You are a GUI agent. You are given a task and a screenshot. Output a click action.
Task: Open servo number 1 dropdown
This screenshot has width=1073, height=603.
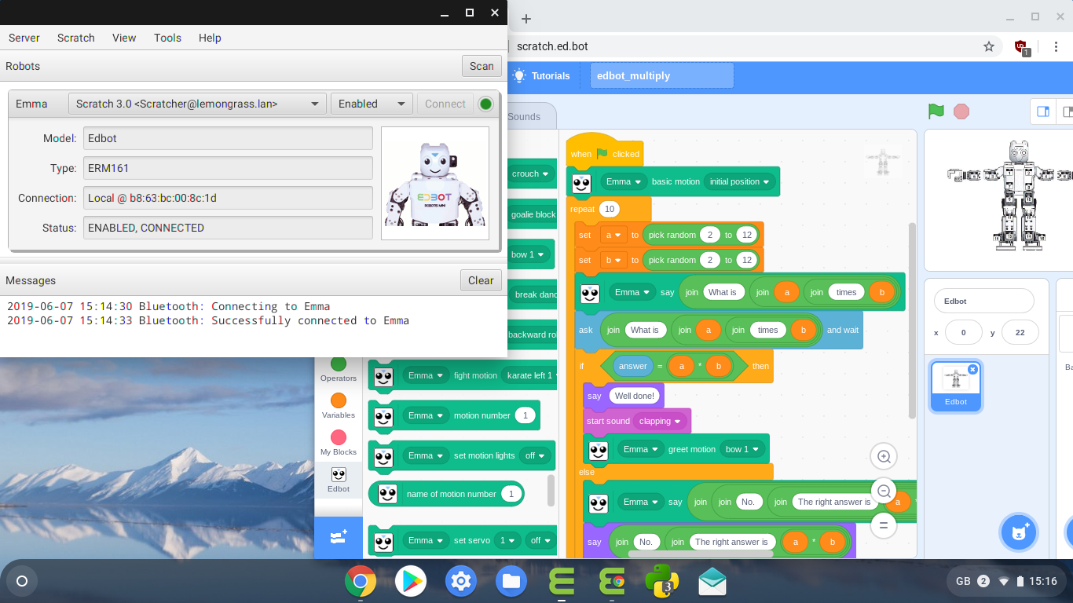coord(508,540)
